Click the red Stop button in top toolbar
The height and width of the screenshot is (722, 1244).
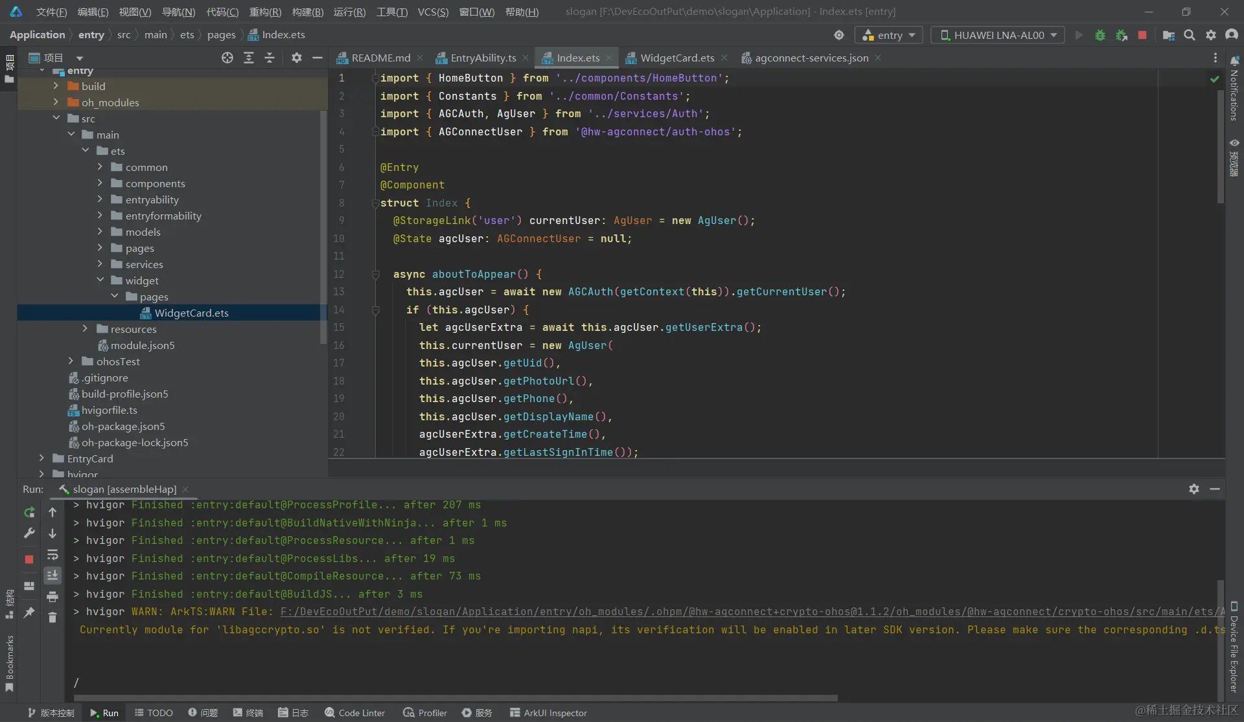(x=1142, y=35)
